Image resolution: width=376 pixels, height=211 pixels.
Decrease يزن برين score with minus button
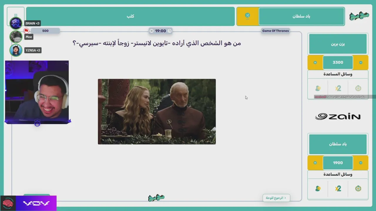coord(361,62)
